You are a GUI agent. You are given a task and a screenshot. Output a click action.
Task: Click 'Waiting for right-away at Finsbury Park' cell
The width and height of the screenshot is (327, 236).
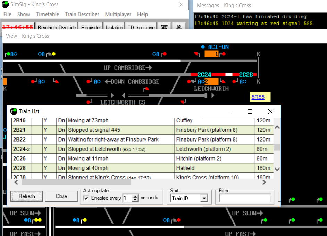point(120,139)
